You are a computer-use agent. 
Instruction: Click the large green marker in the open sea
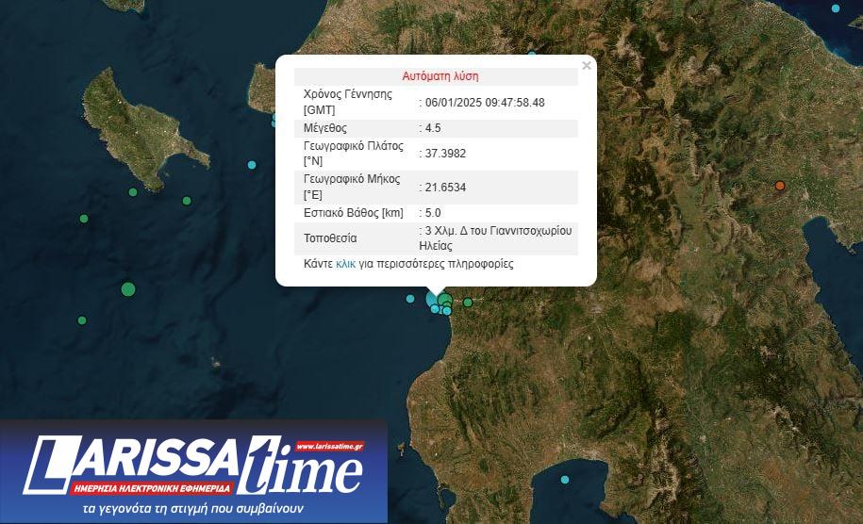click(x=128, y=288)
